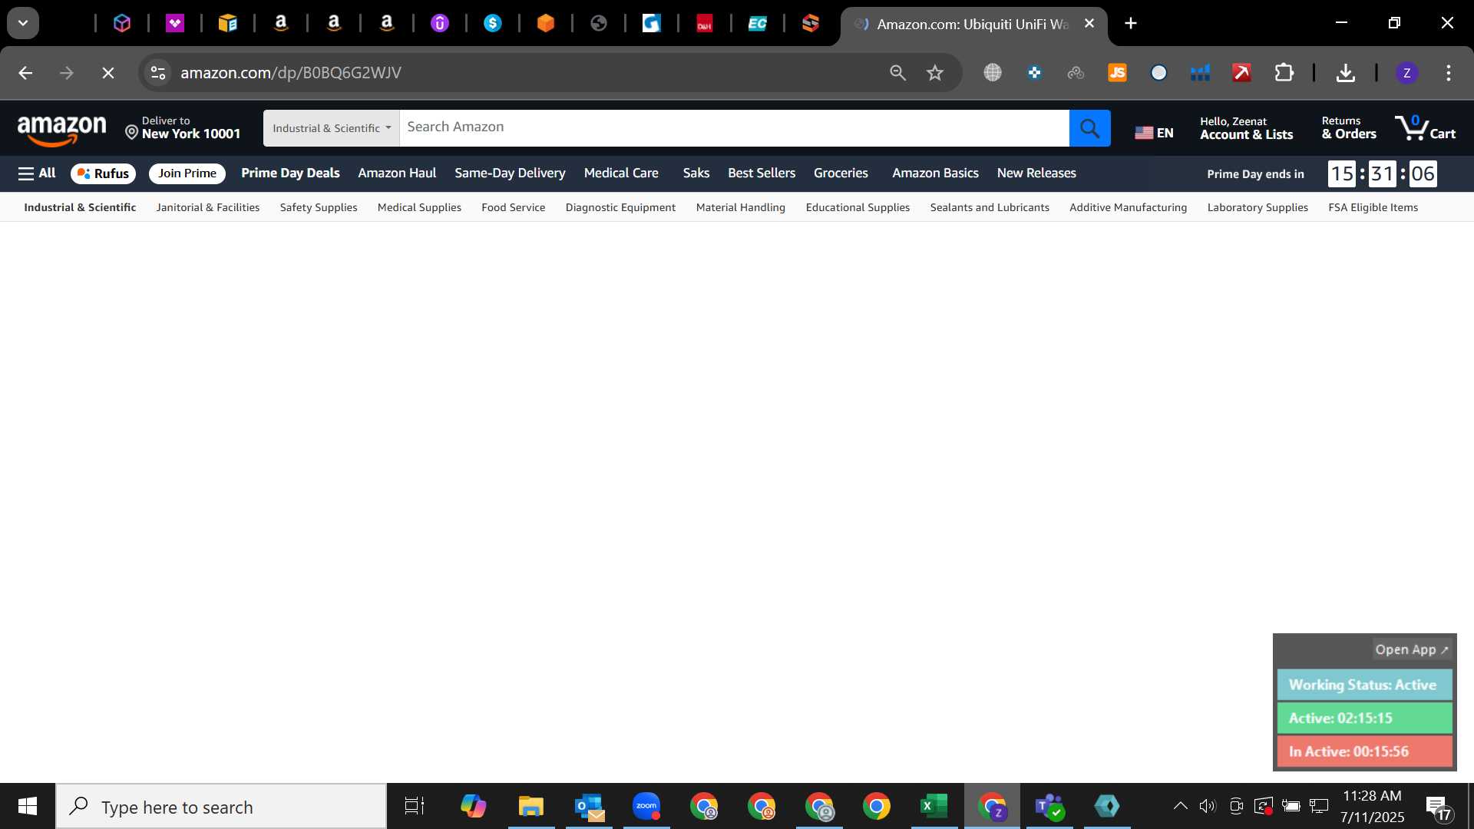
Task: Open Windows Start menu
Action: pyautogui.click(x=28, y=807)
